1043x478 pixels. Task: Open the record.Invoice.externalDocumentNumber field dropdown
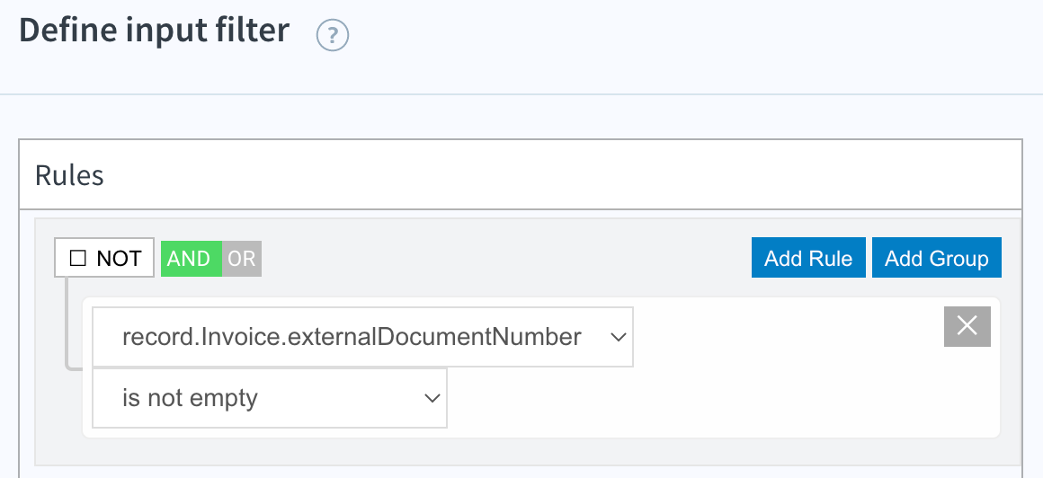pos(362,337)
